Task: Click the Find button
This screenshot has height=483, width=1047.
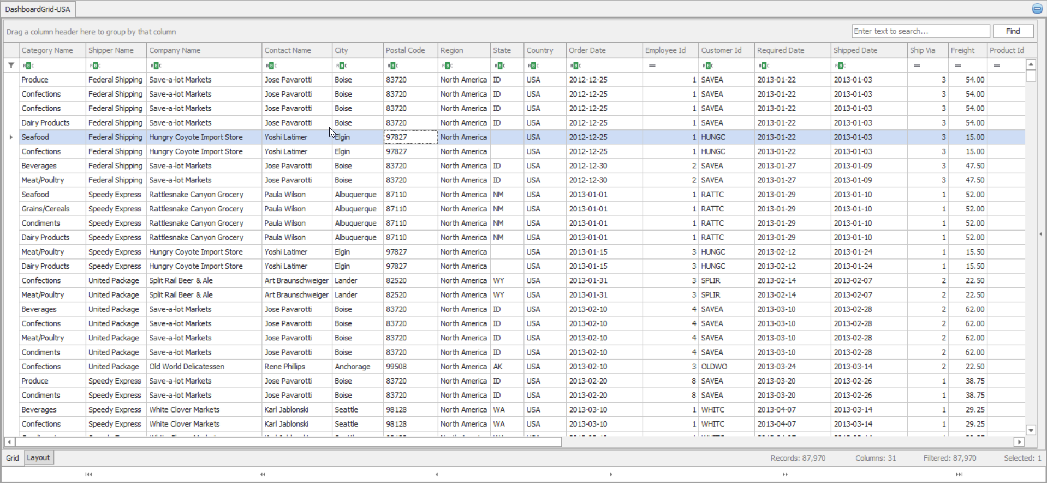Action: pyautogui.click(x=1013, y=31)
